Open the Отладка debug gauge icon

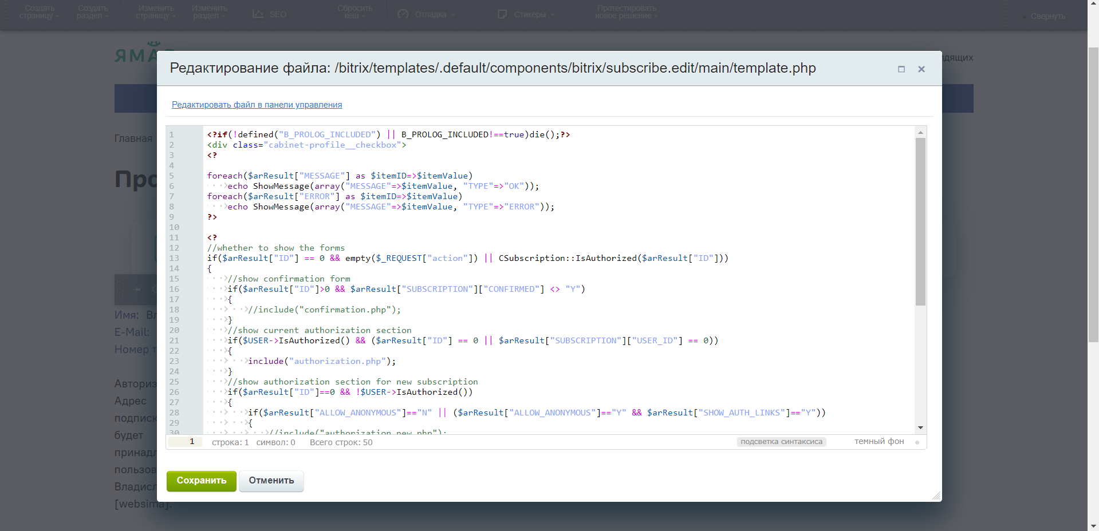coord(403,14)
